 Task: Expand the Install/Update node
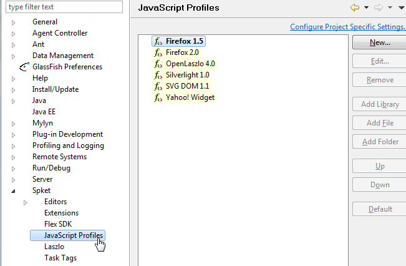14,90
